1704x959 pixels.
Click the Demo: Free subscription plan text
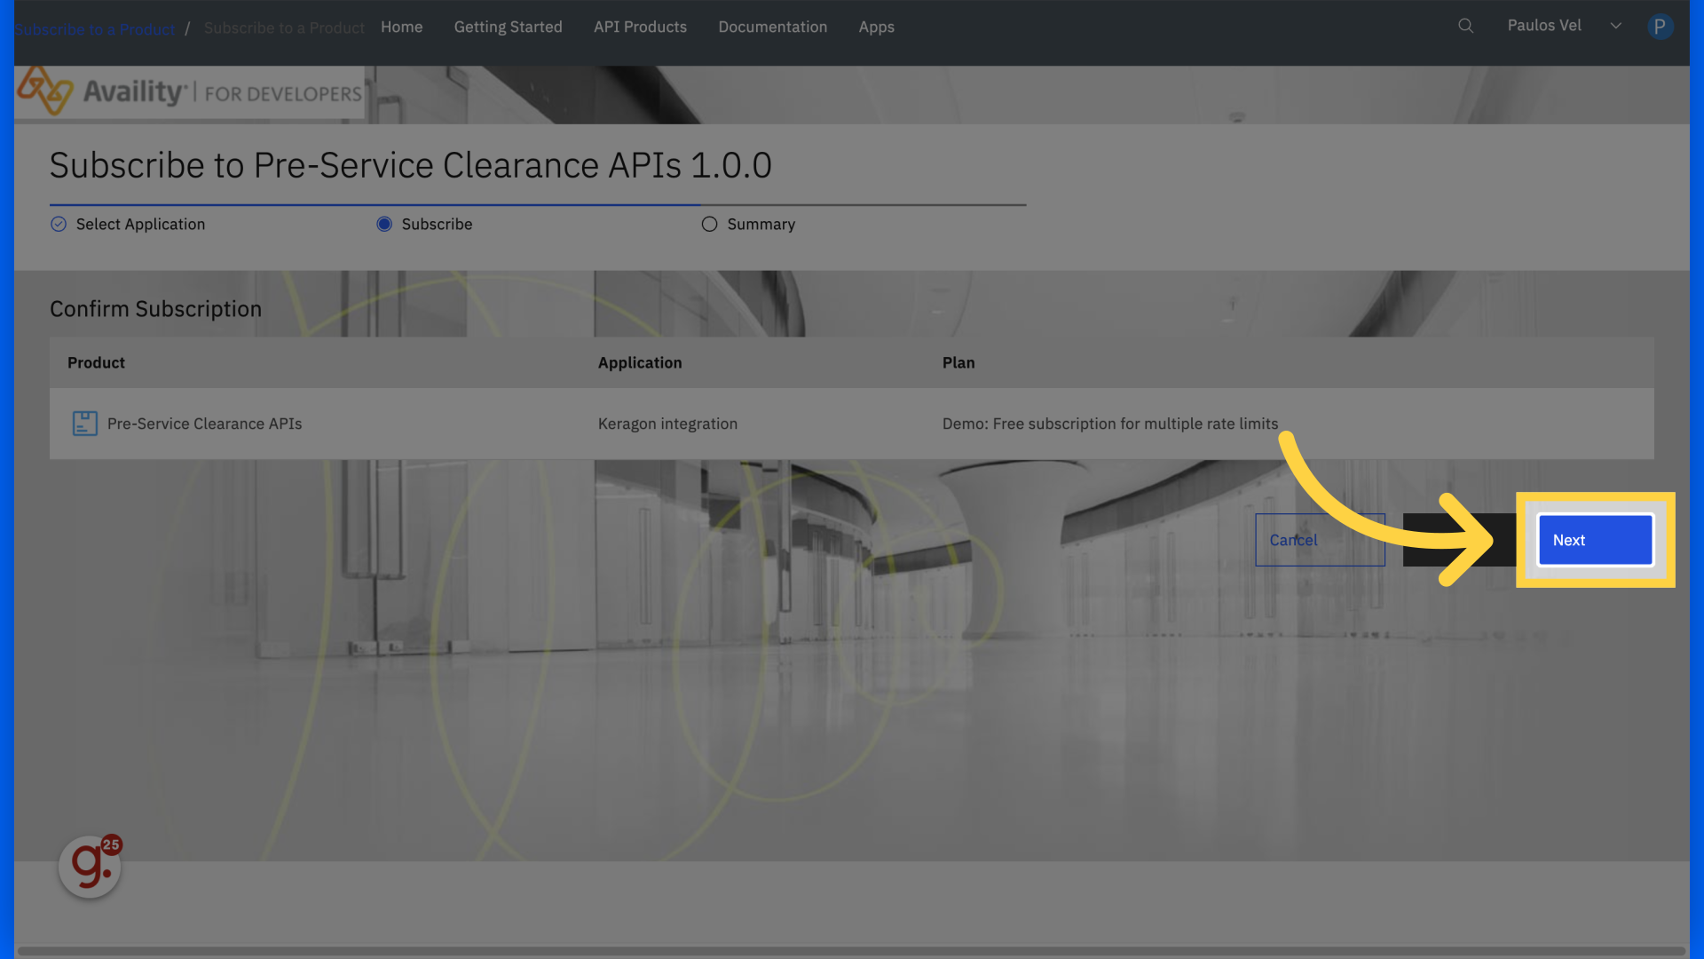(1110, 424)
